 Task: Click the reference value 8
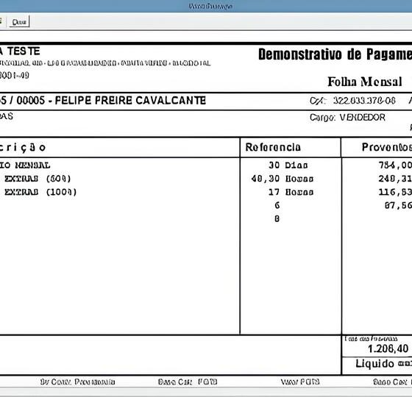[x=277, y=218]
